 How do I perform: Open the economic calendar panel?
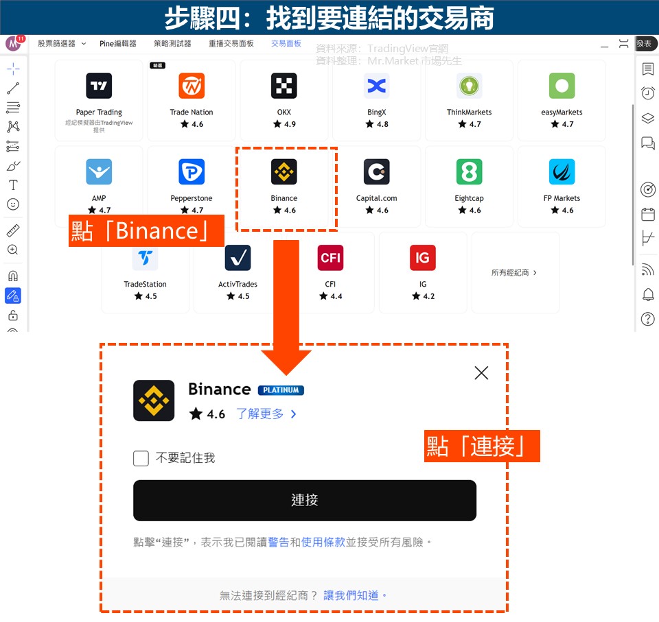(x=647, y=214)
